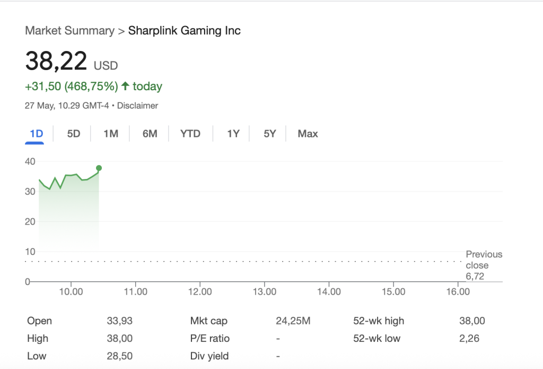The image size is (543, 369).
Task: Click the green dot at chart line end
Action: coord(99,168)
